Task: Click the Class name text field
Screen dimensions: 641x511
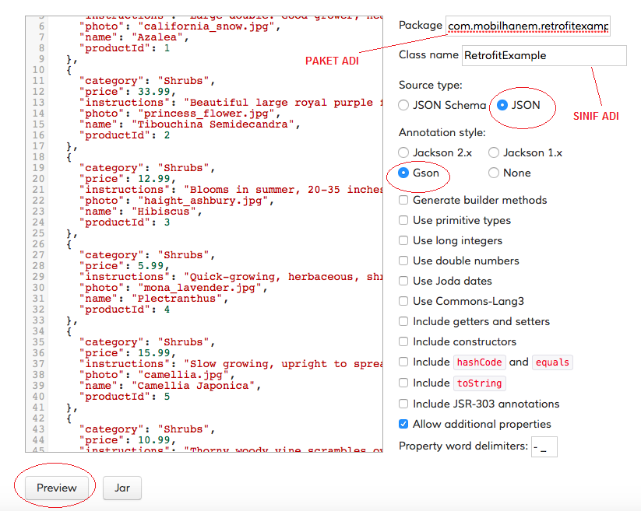Action: pos(544,55)
